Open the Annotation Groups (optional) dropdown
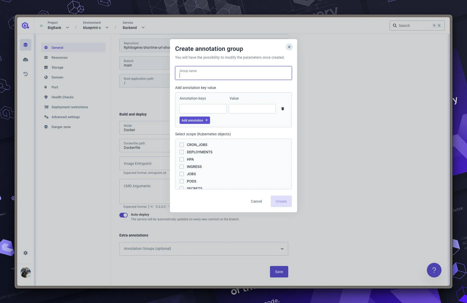Image resolution: width=467 pixels, height=303 pixels. (x=204, y=249)
